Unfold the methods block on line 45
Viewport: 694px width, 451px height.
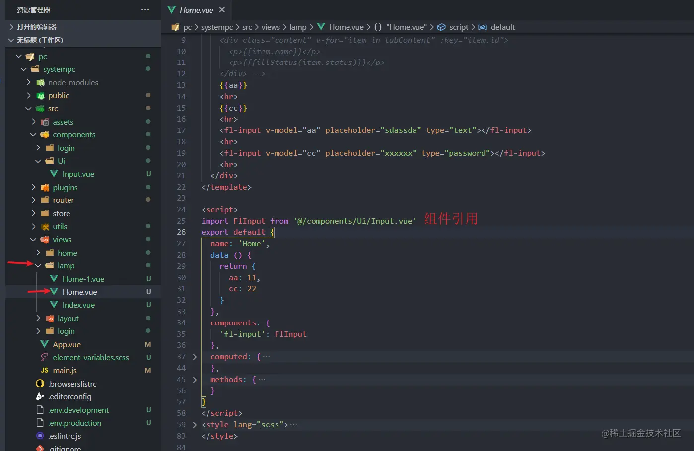coord(195,380)
